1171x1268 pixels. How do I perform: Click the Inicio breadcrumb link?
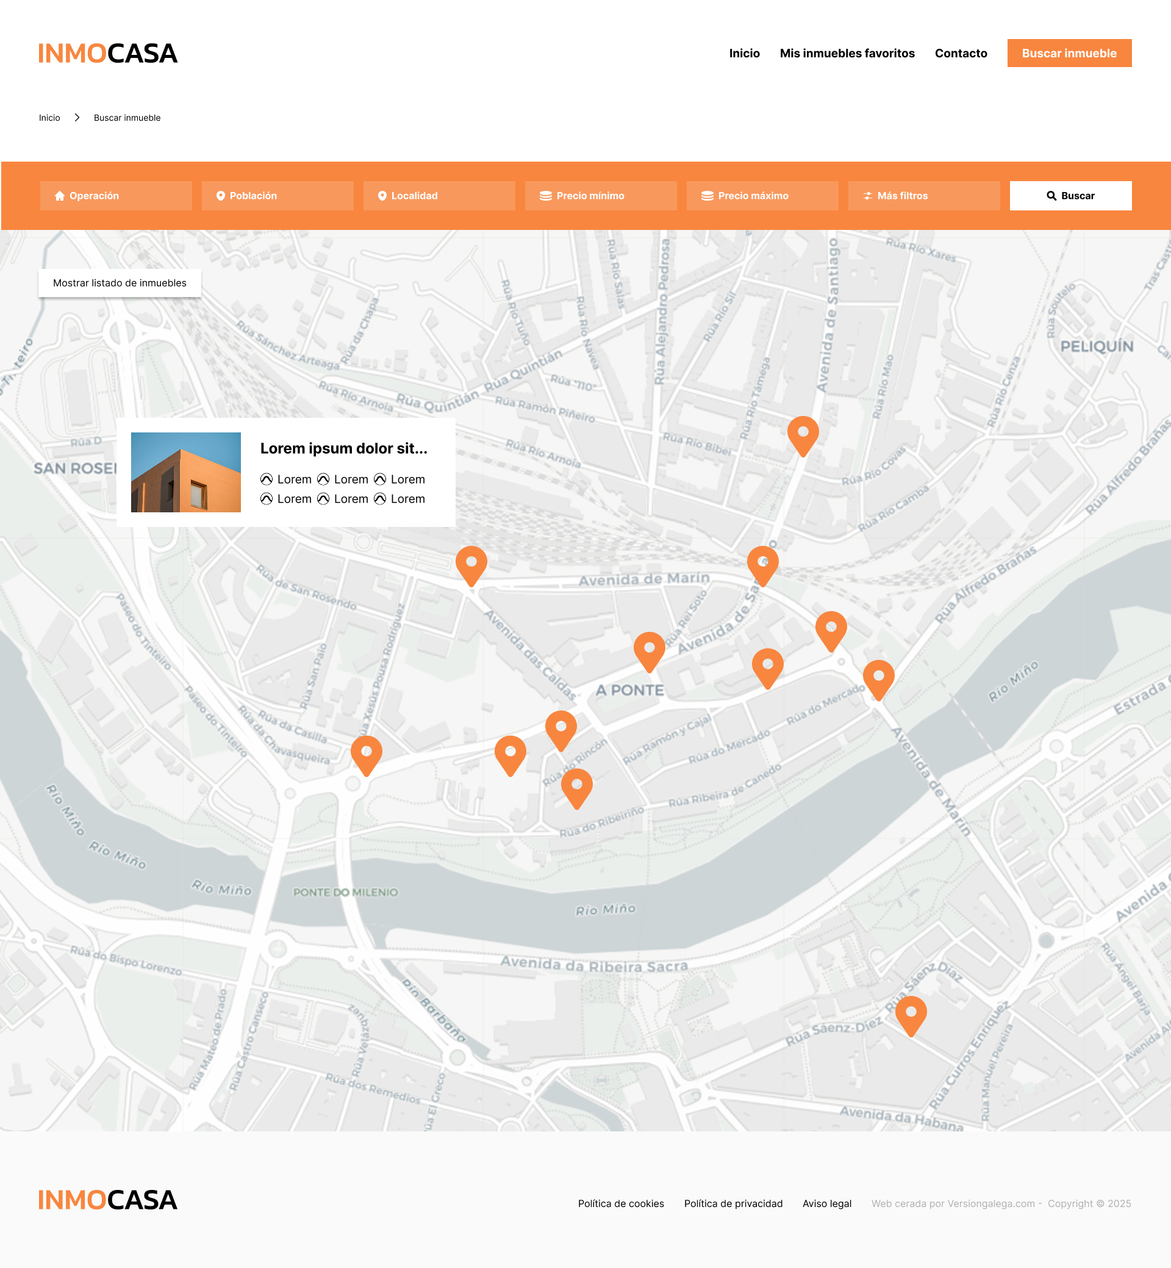pos(49,118)
